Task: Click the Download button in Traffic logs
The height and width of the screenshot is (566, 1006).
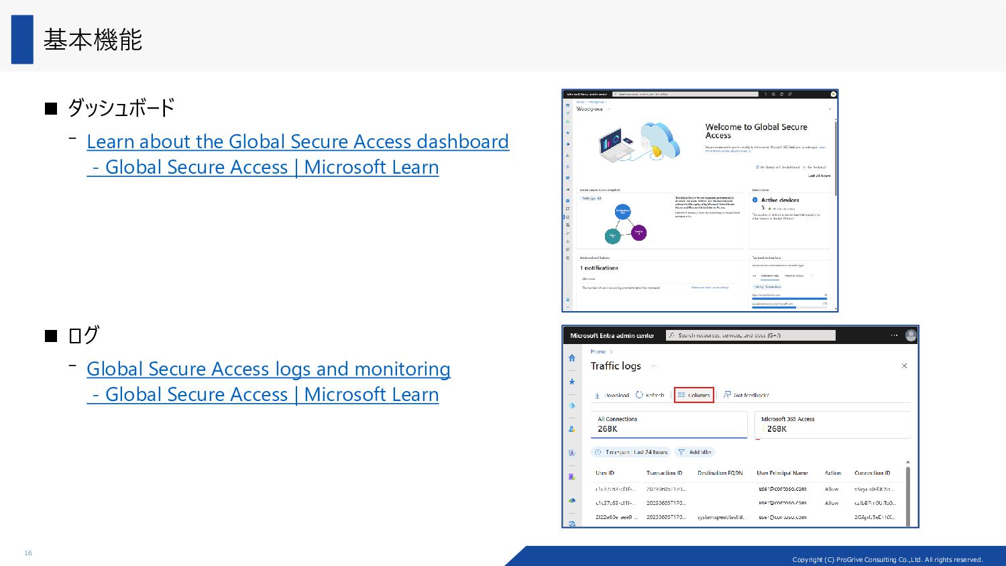Action: (x=612, y=395)
